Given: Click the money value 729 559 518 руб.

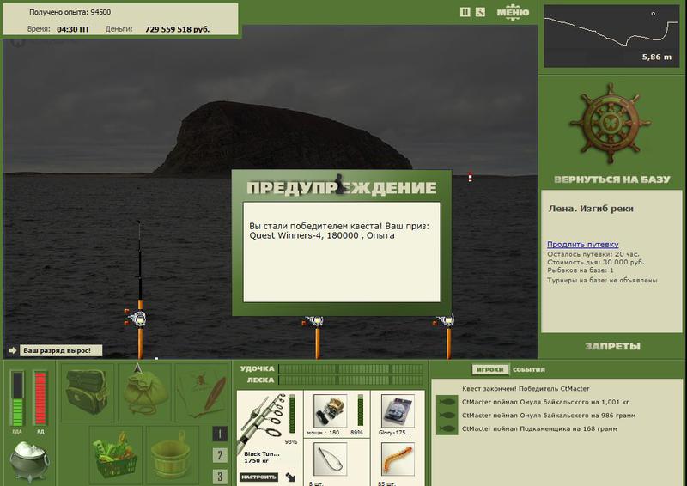Looking at the screenshot, I should click(x=178, y=29).
